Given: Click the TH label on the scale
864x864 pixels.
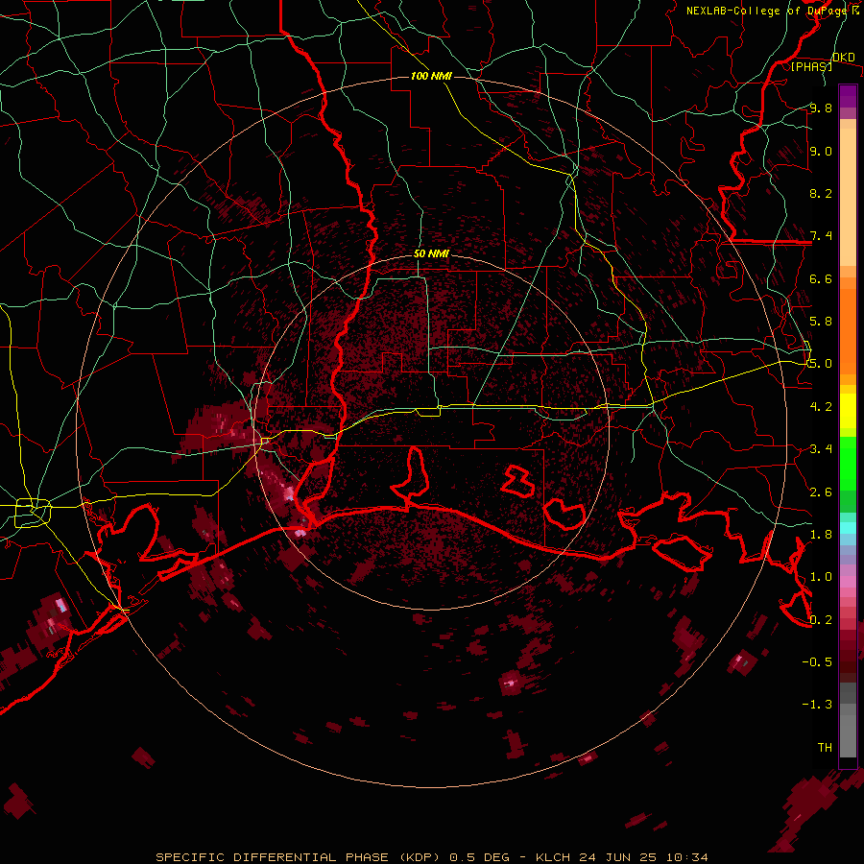Looking at the screenshot, I should coord(825,748).
